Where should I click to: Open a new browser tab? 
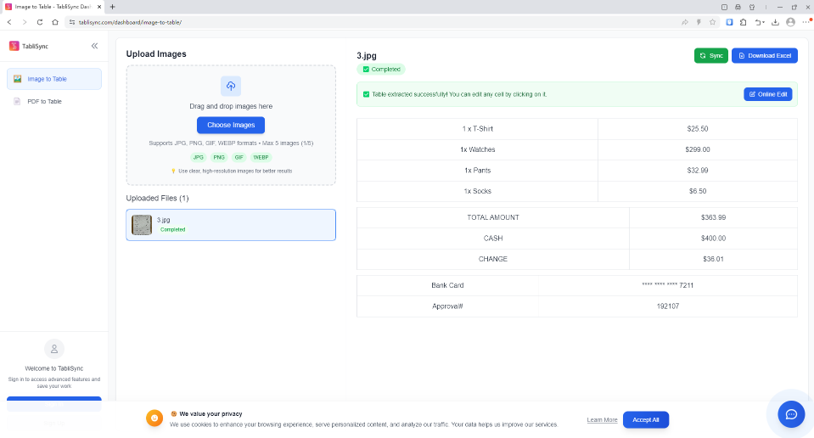tap(112, 7)
